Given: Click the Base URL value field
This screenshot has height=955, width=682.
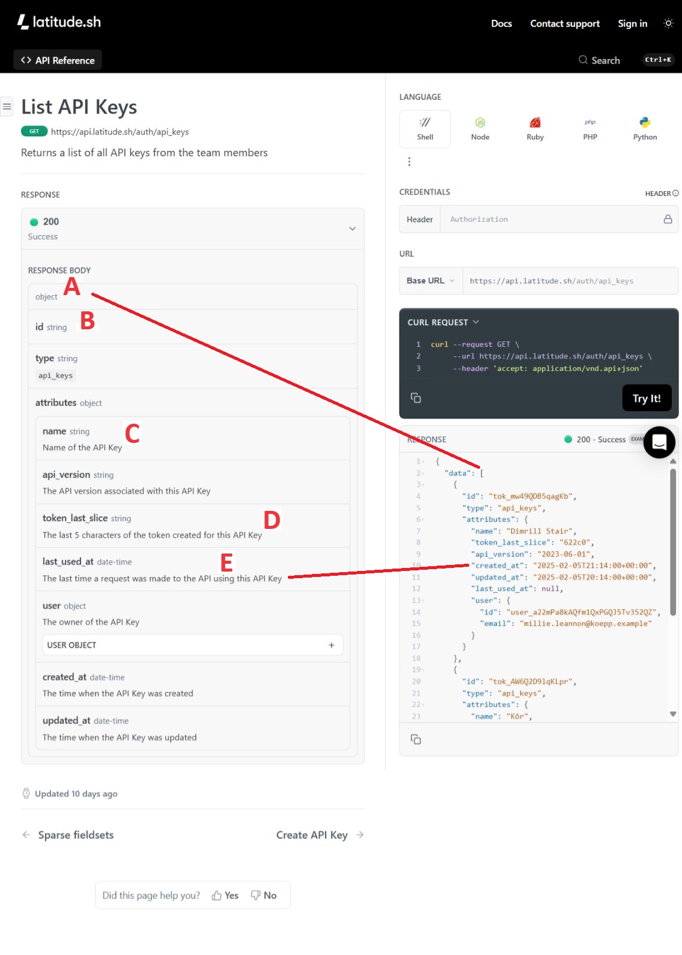Looking at the screenshot, I should tap(570, 281).
